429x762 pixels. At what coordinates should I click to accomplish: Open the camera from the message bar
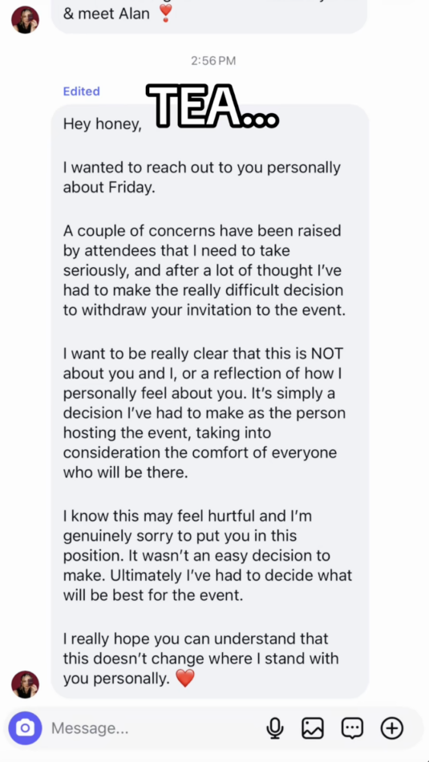pyautogui.click(x=26, y=728)
